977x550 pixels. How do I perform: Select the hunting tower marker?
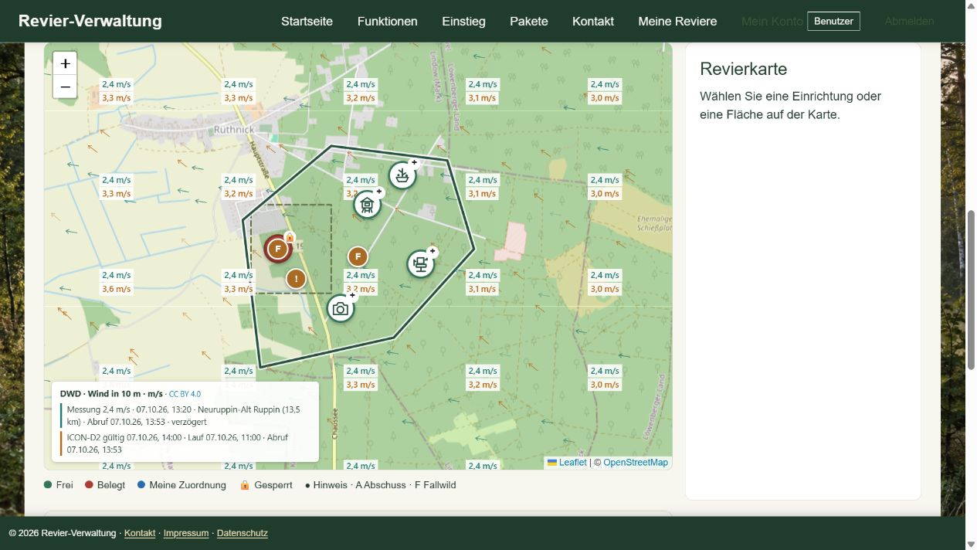367,205
